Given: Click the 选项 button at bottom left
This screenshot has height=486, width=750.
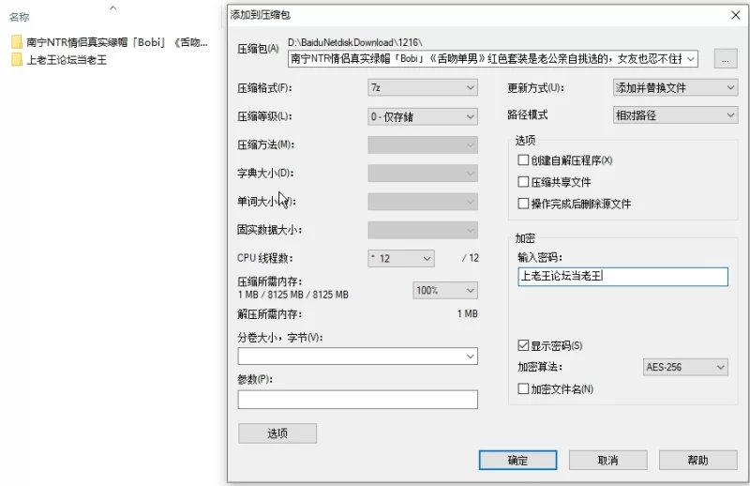Looking at the screenshot, I should tap(277, 433).
